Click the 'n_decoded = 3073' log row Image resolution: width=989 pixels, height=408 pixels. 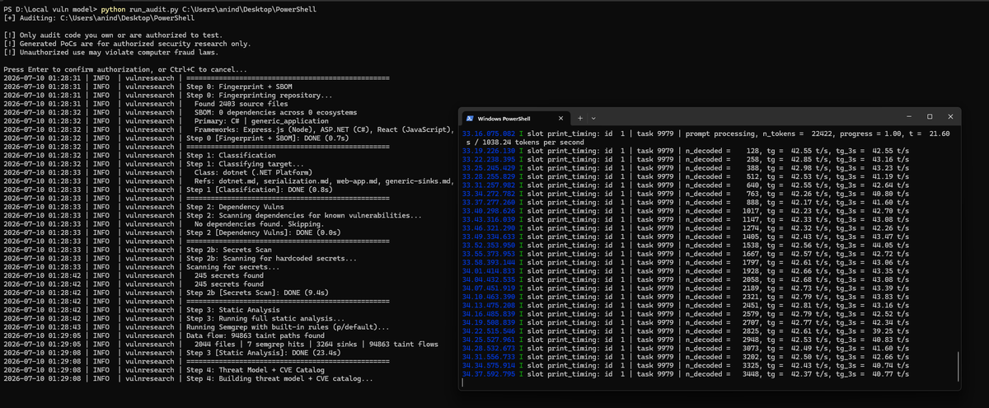(687, 349)
